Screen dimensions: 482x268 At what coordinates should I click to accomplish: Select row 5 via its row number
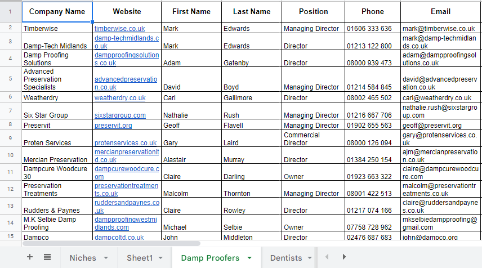11,79
